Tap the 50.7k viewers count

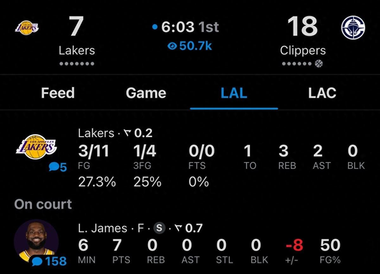pos(195,46)
